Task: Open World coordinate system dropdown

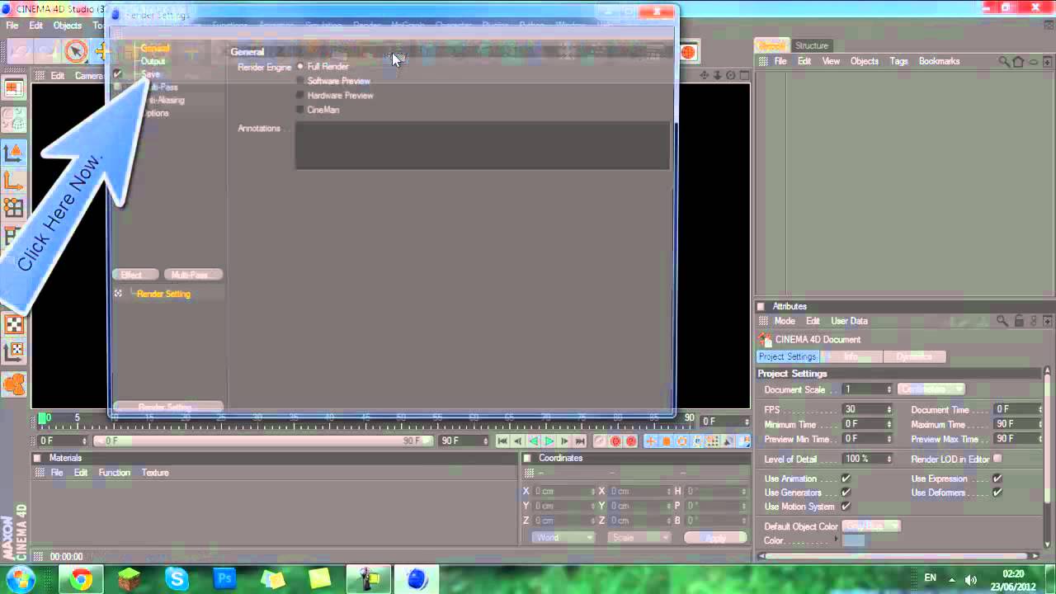Action: [563, 538]
